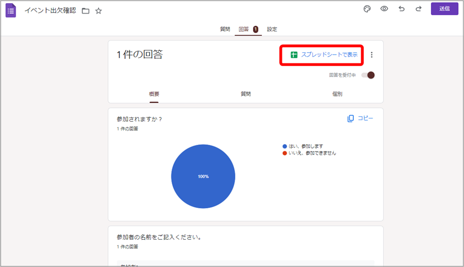Star the form イベント出欠確認

(x=99, y=11)
